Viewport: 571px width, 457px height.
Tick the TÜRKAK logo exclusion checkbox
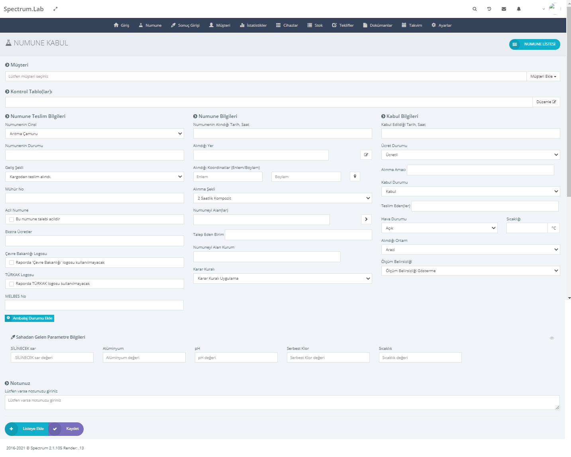click(x=12, y=284)
